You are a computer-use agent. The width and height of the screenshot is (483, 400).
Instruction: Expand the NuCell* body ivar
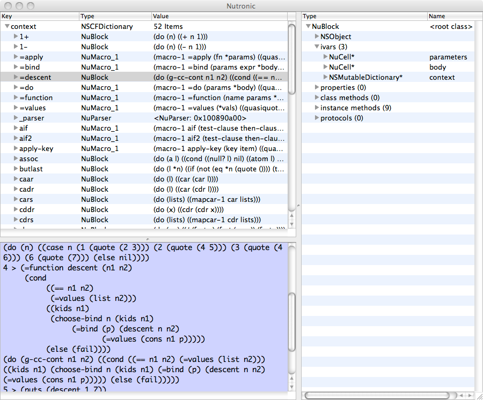325,67
